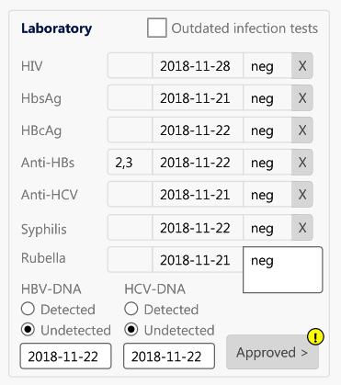Edit the HBV-DNA date field
341x385 pixels.
pos(65,357)
